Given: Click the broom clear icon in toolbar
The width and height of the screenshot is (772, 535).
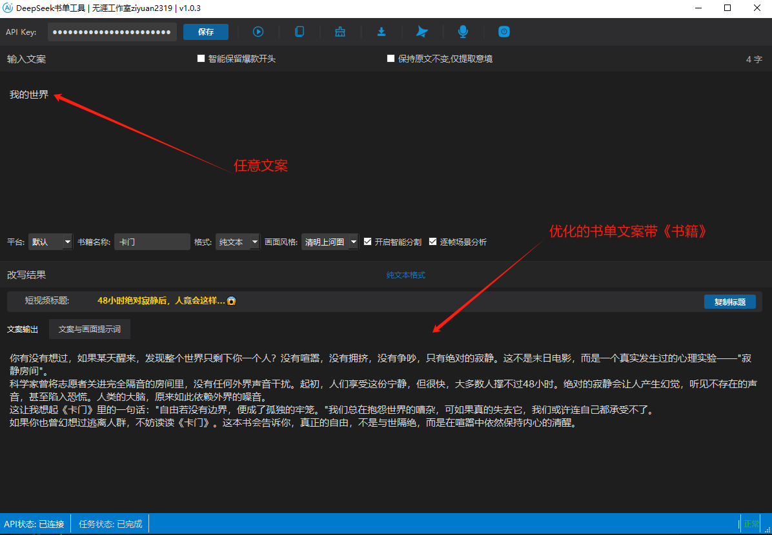Looking at the screenshot, I should tap(340, 32).
